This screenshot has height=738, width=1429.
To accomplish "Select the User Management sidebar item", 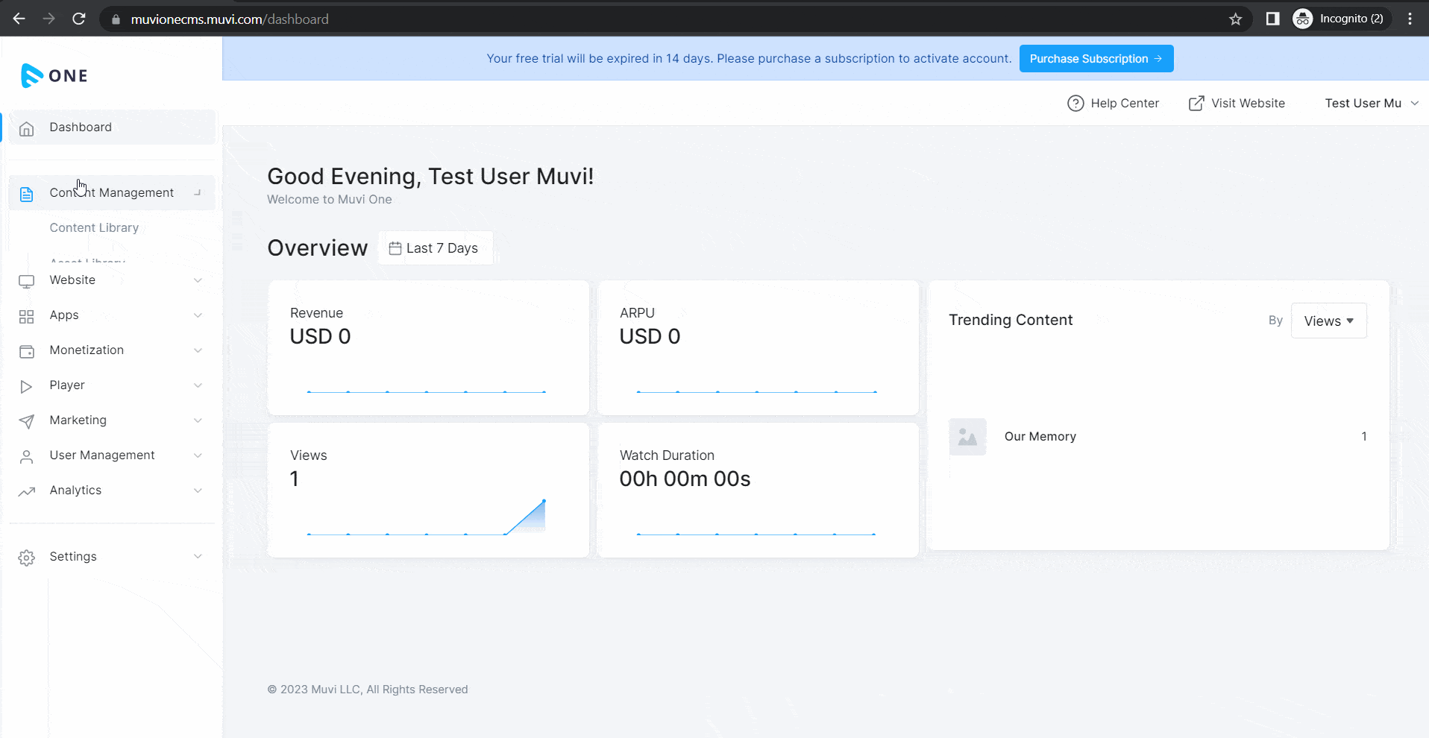I will pyautogui.click(x=112, y=455).
